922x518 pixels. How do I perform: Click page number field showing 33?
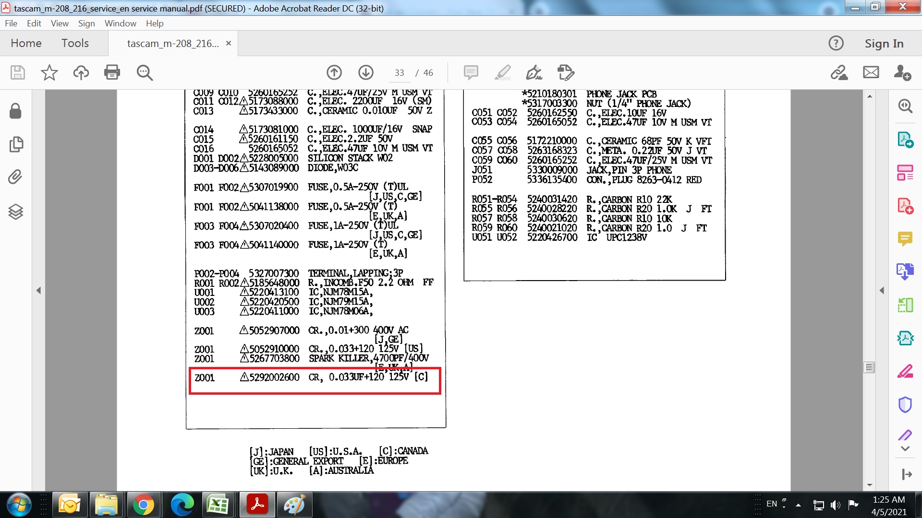tap(399, 73)
